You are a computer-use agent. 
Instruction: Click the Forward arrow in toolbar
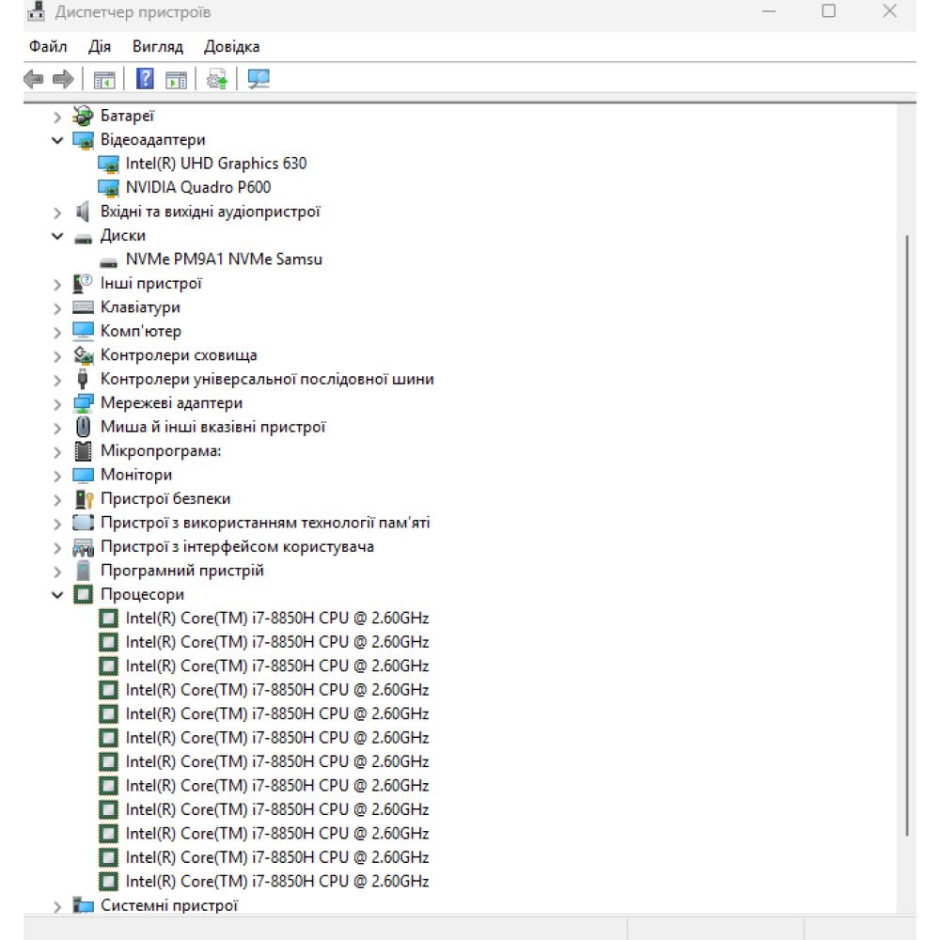click(x=63, y=79)
